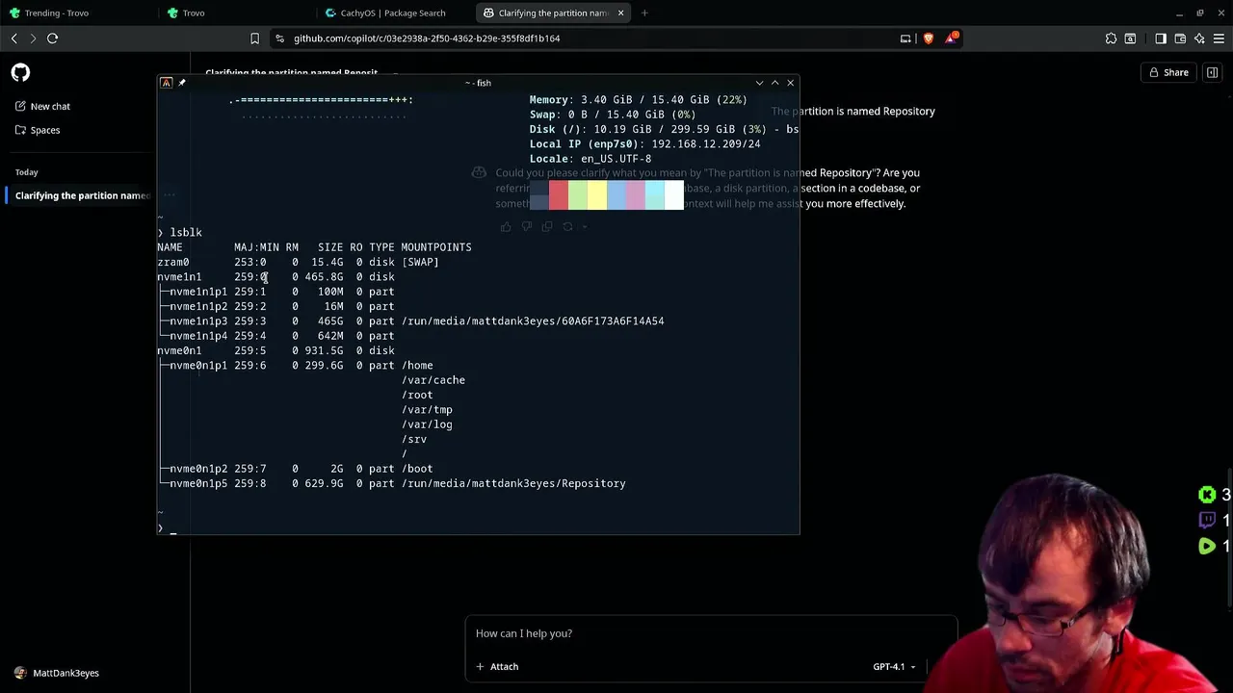Open the 'Clarifying the partition named' conversation
This screenshot has width=1233, height=693.
(83, 195)
